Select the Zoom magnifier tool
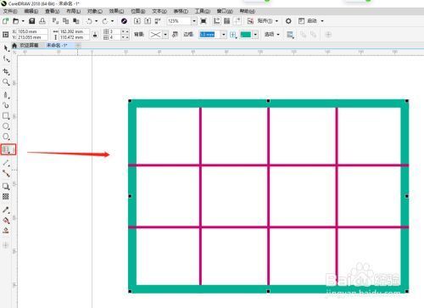This screenshot has width=424, height=308. click(x=6, y=82)
